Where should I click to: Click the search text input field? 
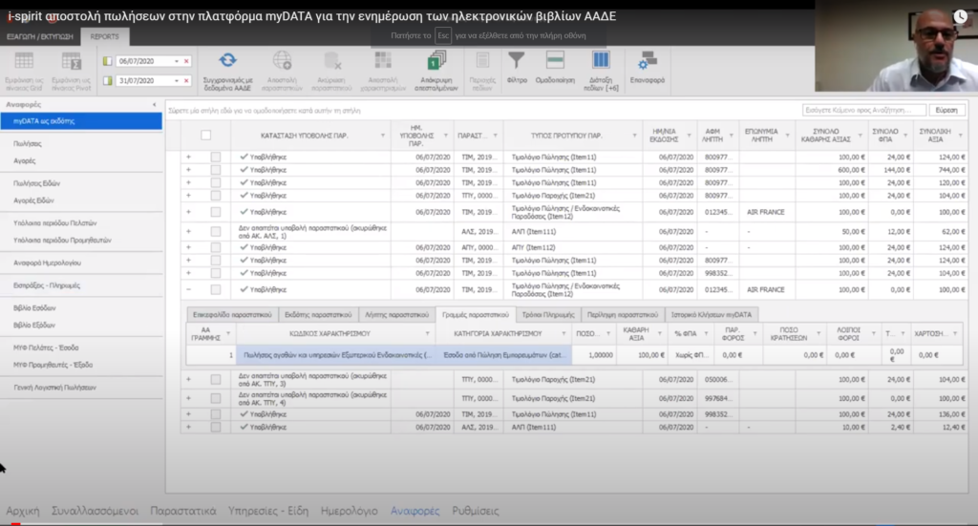coord(863,111)
